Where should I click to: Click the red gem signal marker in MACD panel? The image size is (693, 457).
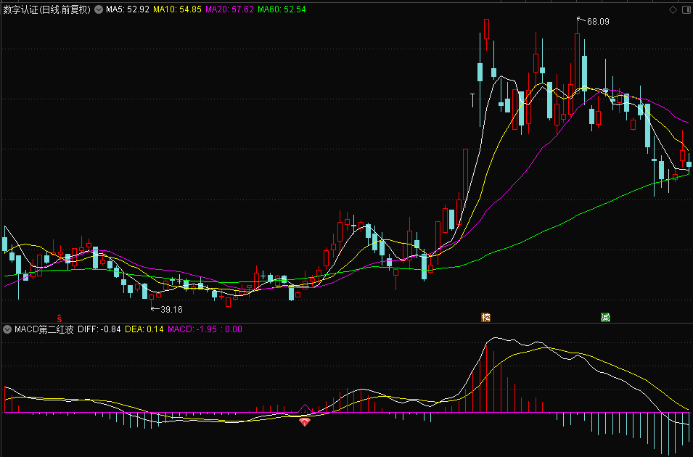pos(305,421)
